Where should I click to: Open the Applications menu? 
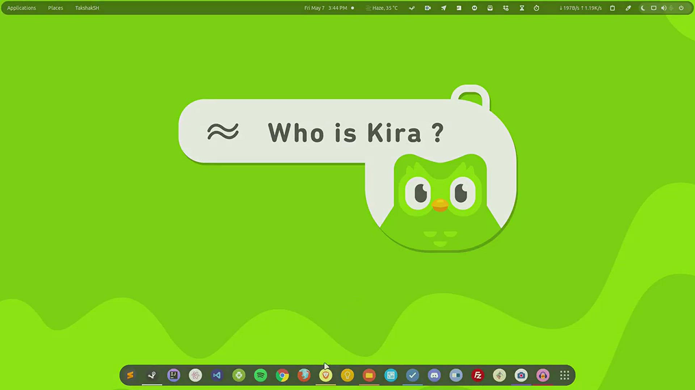[21, 8]
